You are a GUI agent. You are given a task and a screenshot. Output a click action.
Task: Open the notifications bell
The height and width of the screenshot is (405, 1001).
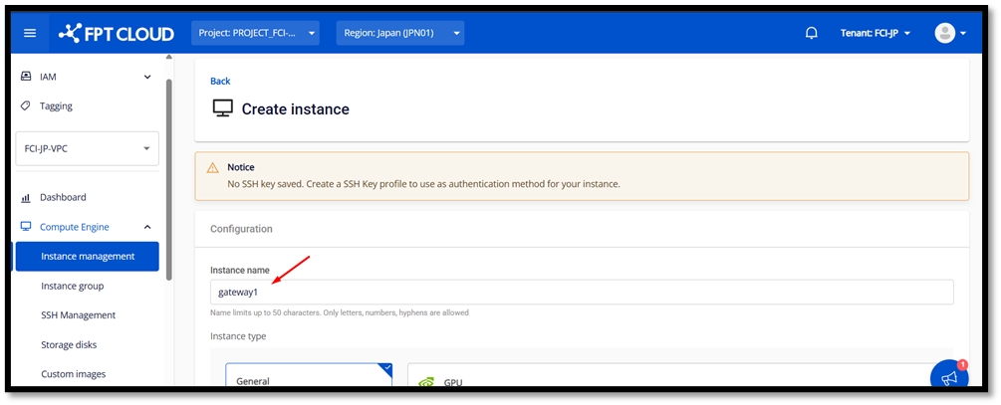pos(811,33)
